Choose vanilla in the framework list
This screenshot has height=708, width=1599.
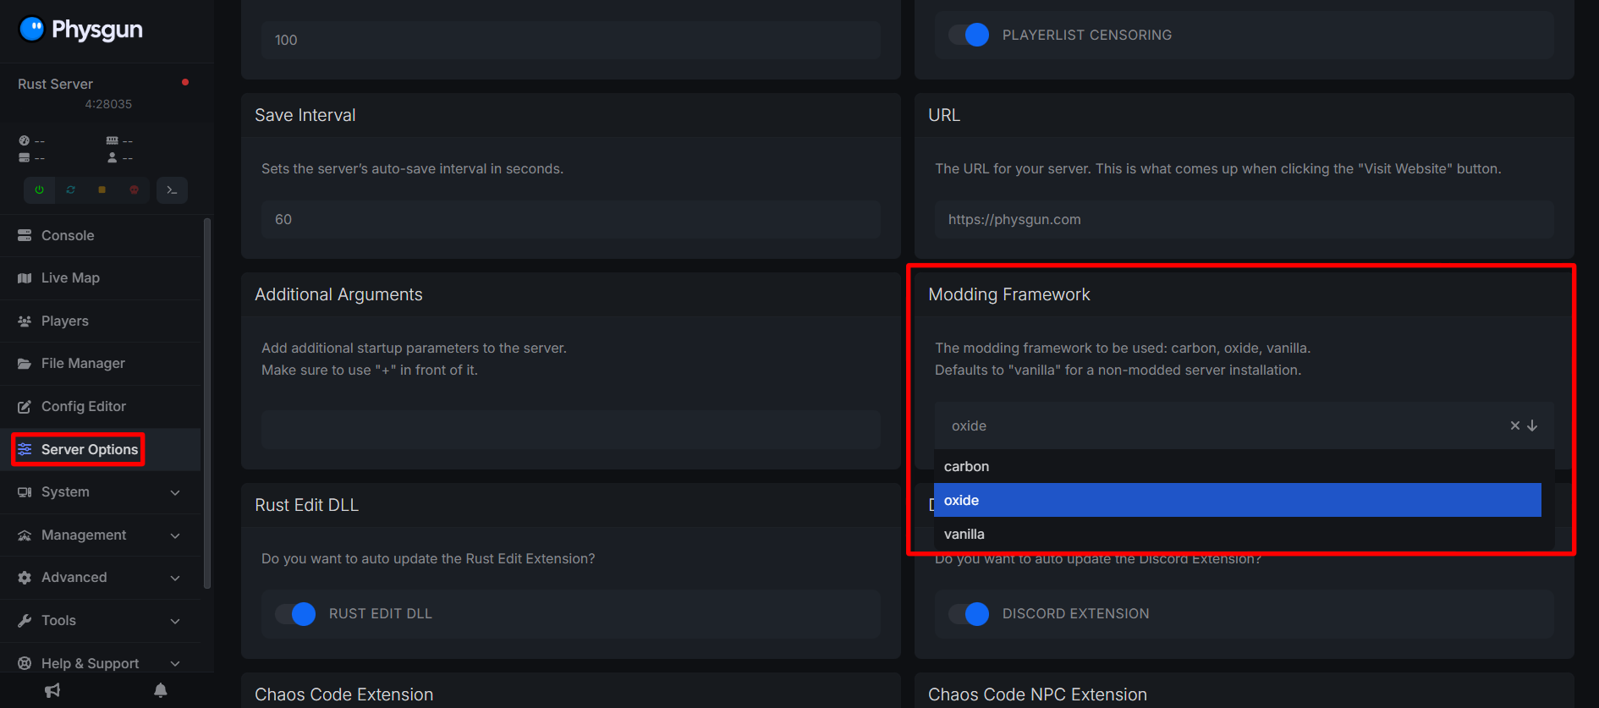click(964, 534)
